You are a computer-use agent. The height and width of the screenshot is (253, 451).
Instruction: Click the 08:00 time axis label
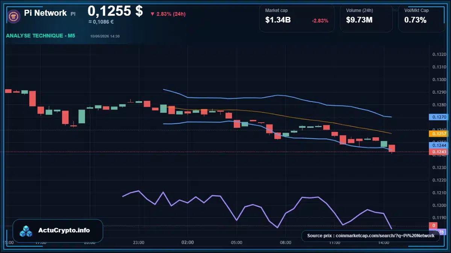click(286, 243)
